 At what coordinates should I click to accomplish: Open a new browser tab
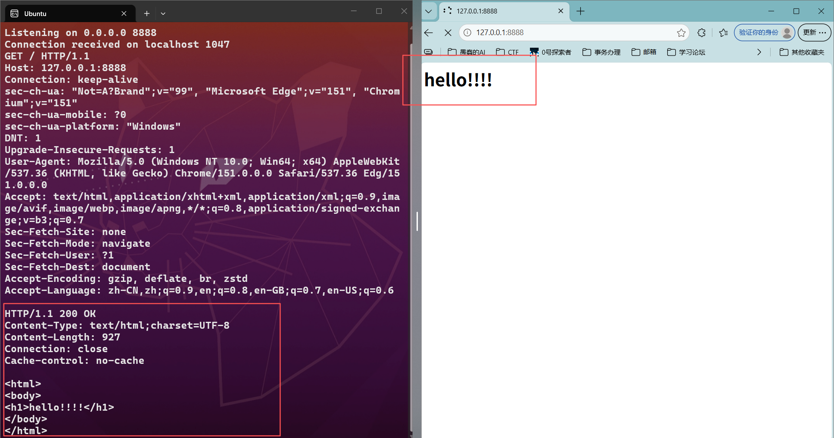click(581, 11)
